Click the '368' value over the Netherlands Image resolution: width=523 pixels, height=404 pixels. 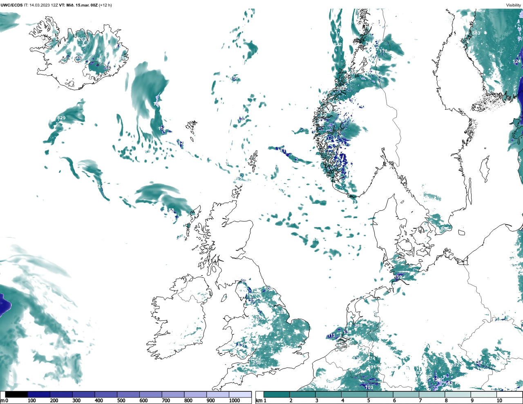coord(358,325)
